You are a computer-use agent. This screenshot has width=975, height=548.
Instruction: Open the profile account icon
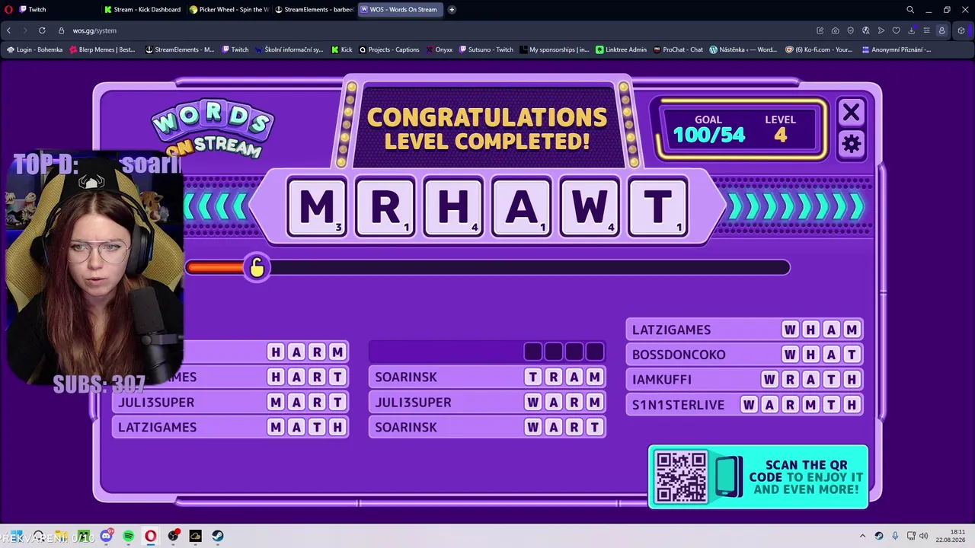point(942,30)
